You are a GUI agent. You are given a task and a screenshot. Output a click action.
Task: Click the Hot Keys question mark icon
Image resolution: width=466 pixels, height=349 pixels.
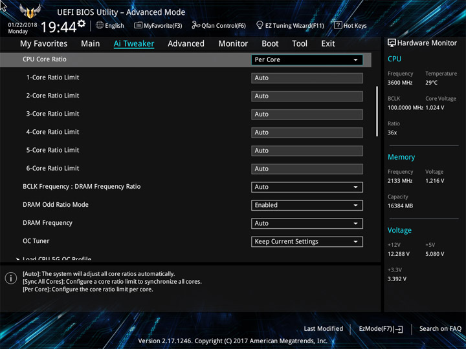coord(338,25)
